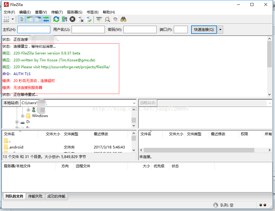This screenshot has width=275, height=211.
Task: Focus the 端口(P) port field
Action: pos(181,29)
